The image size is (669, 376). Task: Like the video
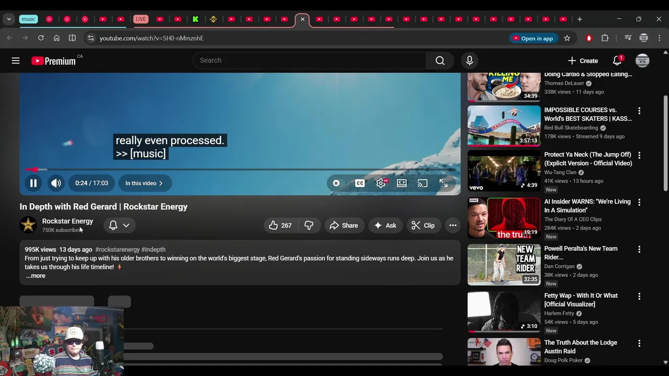pyautogui.click(x=281, y=226)
